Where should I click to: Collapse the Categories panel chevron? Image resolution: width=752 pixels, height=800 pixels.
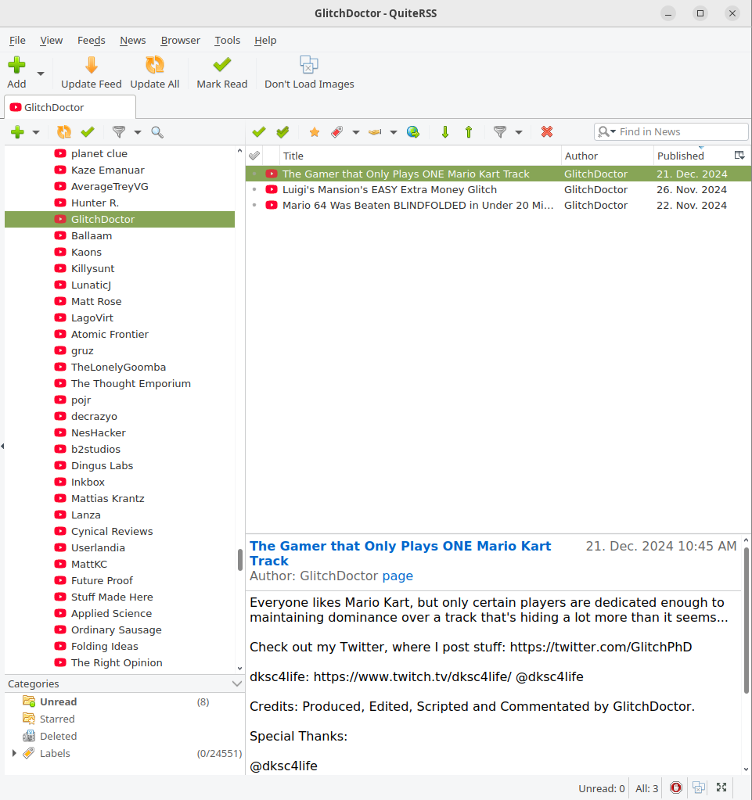tap(237, 683)
